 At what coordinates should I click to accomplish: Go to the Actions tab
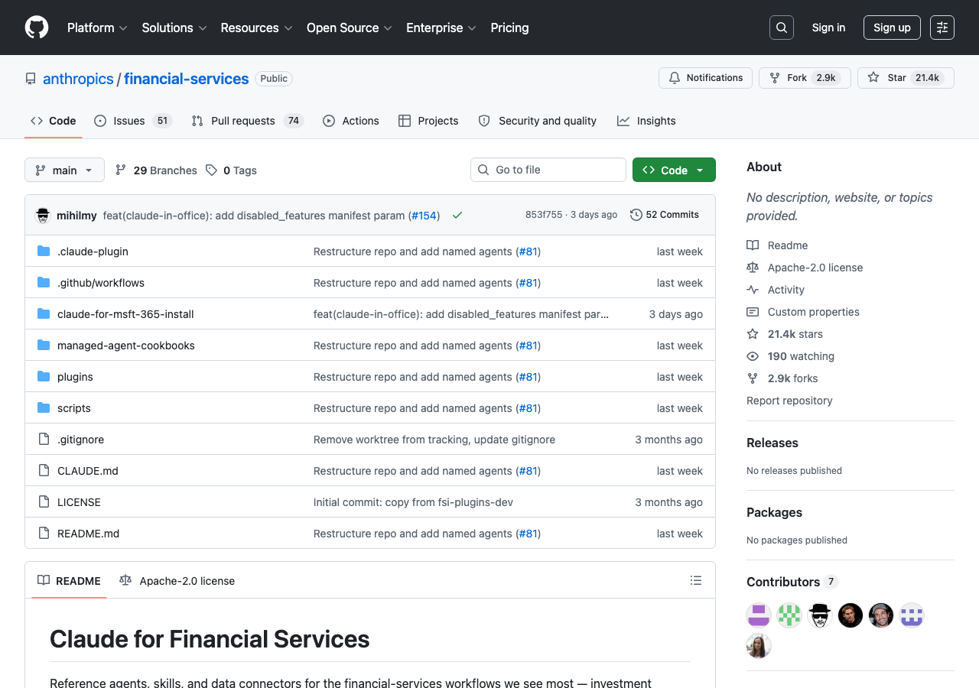[x=351, y=121]
